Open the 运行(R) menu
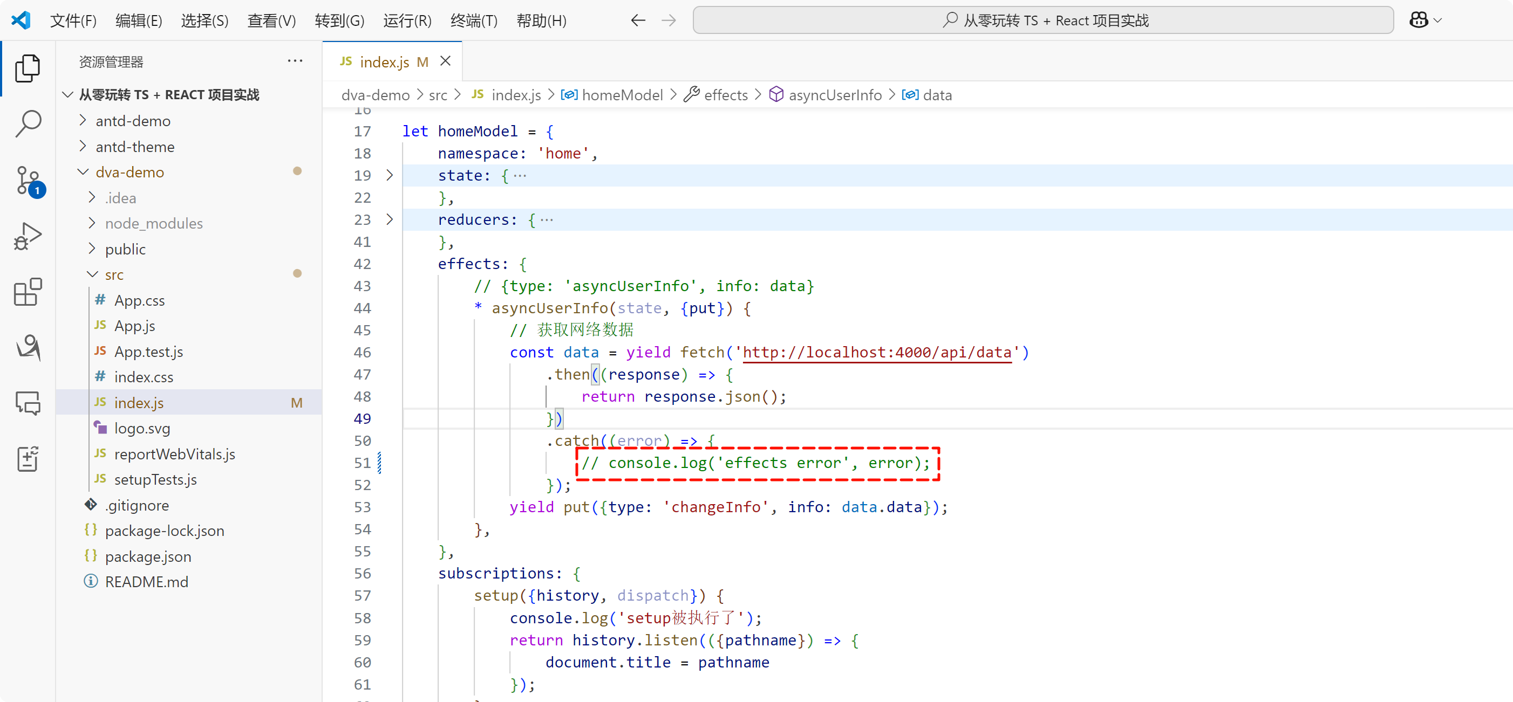This screenshot has height=702, width=1513. tap(407, 20)
